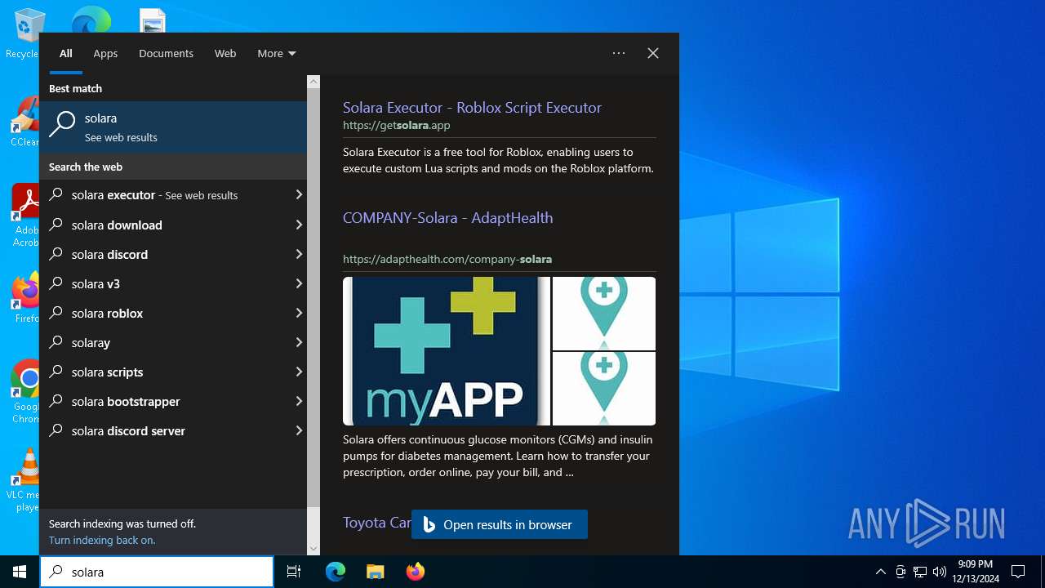Screen dimensions: 1045x588
Task: Open the Microsoft Edge desktop shortcut
Action: (91, 20)
